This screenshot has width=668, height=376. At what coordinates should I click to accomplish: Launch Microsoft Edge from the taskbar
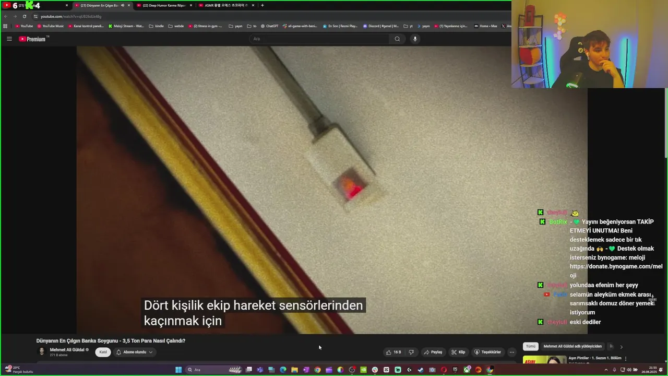pyautogui.click(x=283, y=370)
